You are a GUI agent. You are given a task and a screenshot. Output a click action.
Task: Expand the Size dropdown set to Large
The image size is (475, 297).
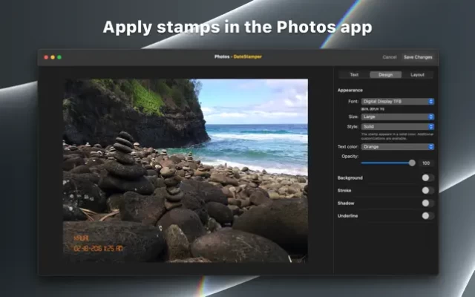coord(397,117)
